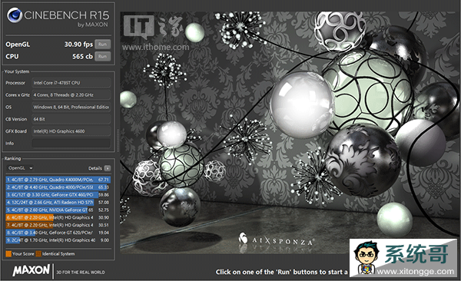Open the OpenGL ranking dropdown
This screenshot has height=281, width=461.
tap(20, 168)
